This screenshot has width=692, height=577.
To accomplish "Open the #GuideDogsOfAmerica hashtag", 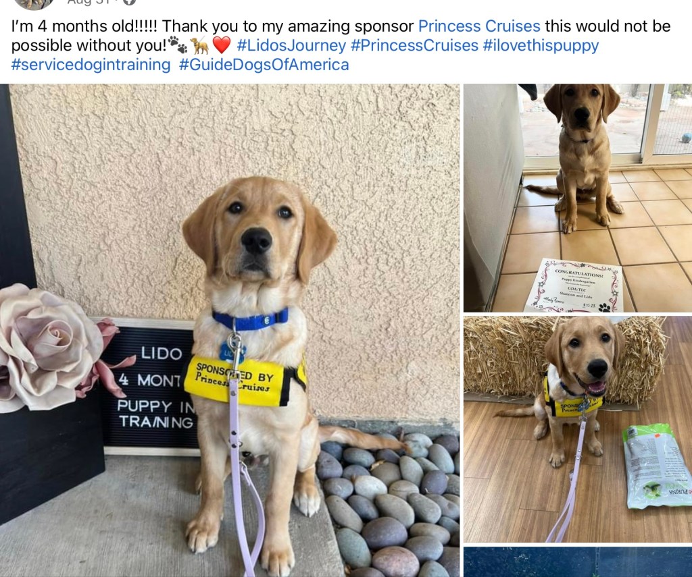I will pyautogui.click(x=264, y=65).
